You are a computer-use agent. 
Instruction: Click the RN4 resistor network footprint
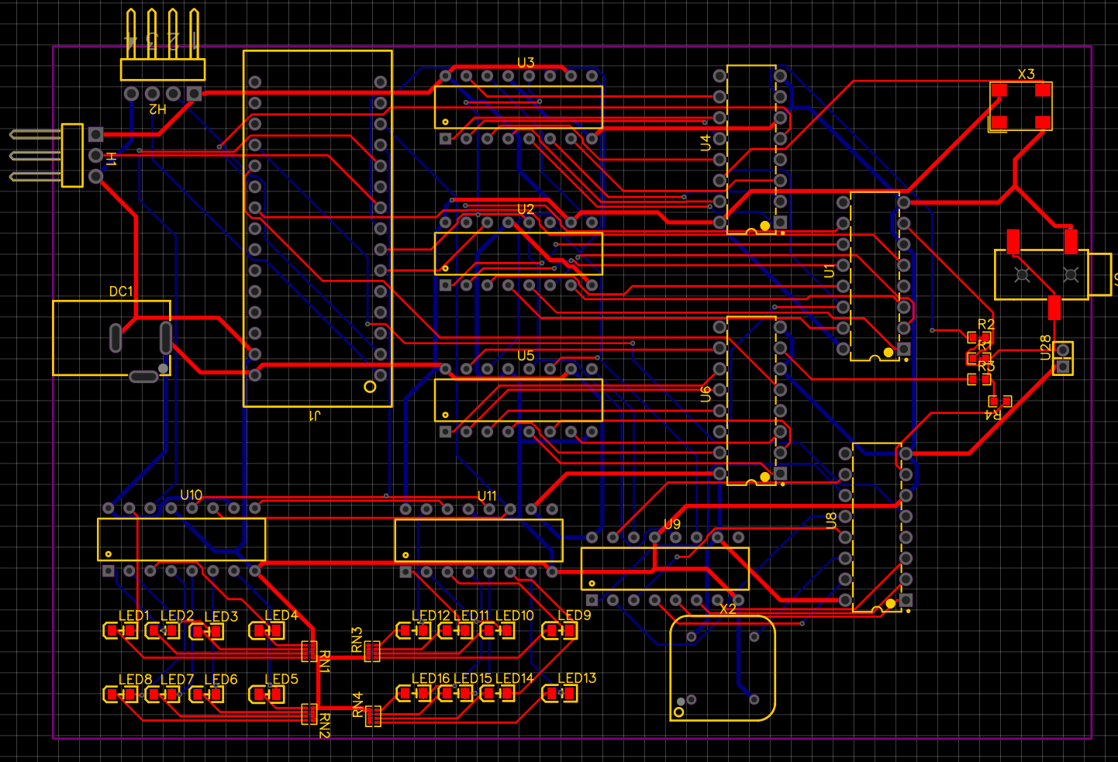click(x=373, y=715)
